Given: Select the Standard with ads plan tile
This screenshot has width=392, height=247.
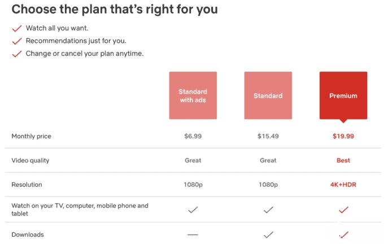Looking at the screenshot, I should (x=193, y=95).
